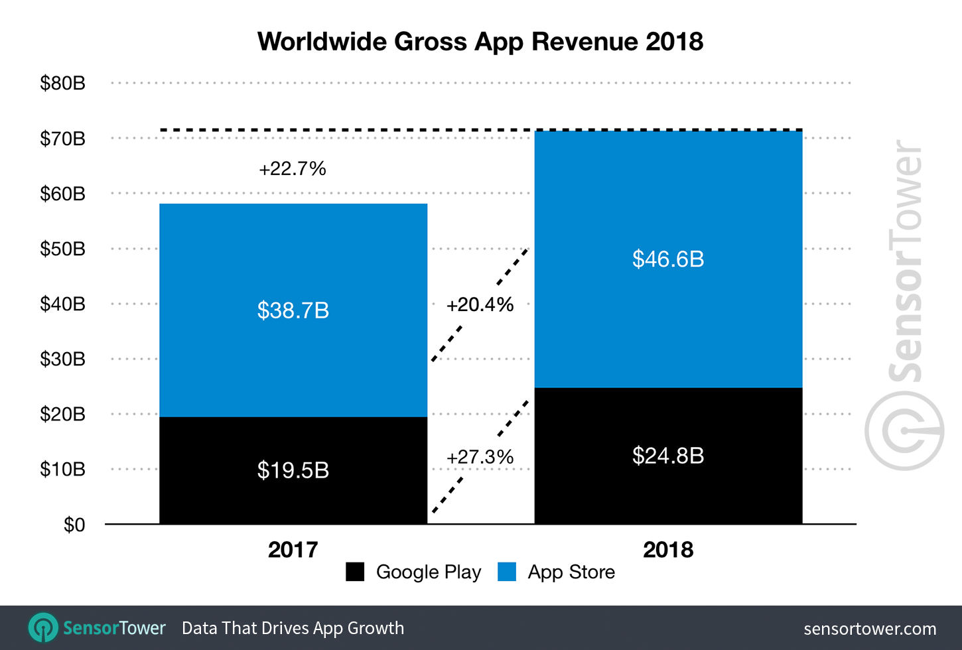Select the 2017 axis label
The width and height of the screenshot is (962, 650).
coord(293,550)
